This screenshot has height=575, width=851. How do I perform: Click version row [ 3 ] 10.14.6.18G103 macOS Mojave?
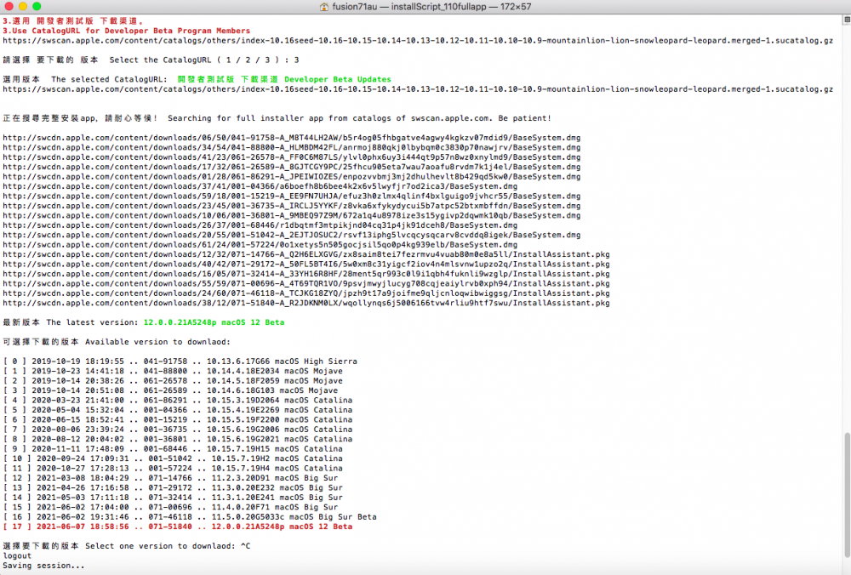pyautogui.click(x=170, y=391)
